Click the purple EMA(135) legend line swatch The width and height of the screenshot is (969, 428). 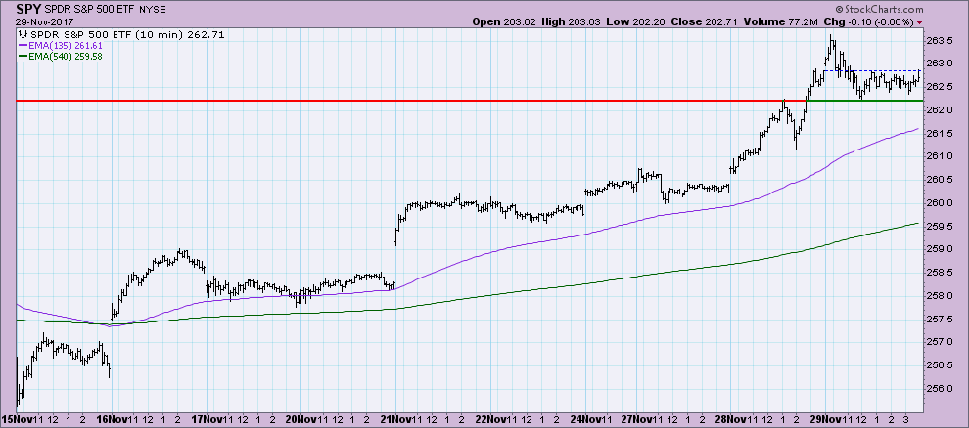click(x=24, y=46)
